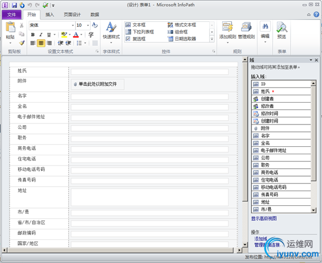Switch to the Data (数据) tab
This screenshot has width=322, height=263.
click(95, 15)
